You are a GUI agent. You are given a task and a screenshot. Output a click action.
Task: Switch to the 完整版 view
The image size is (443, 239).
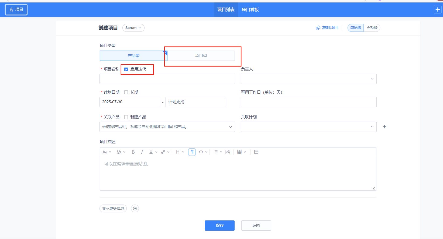coord(372,28)
